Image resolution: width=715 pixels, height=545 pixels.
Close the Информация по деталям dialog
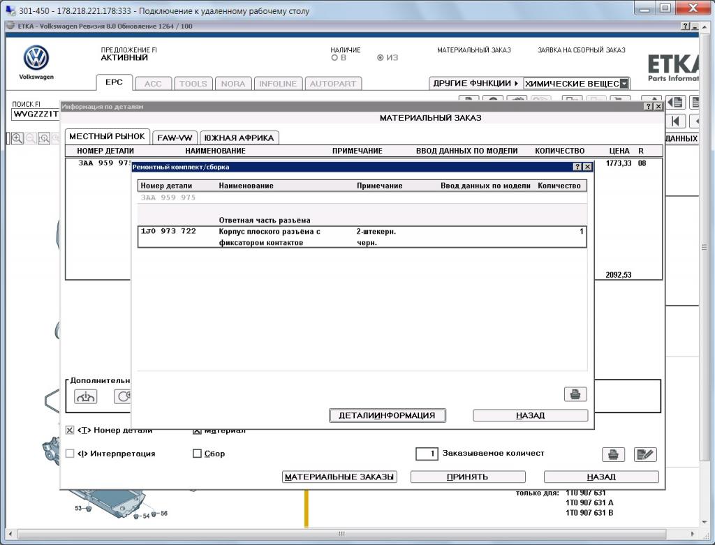[x=658, y=106]
